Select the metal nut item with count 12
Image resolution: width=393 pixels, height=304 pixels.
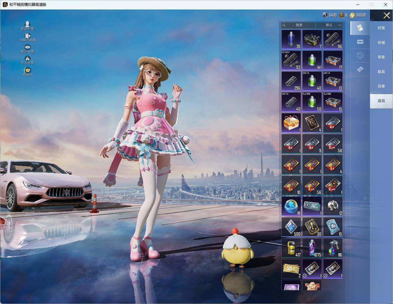click(333, 206)
